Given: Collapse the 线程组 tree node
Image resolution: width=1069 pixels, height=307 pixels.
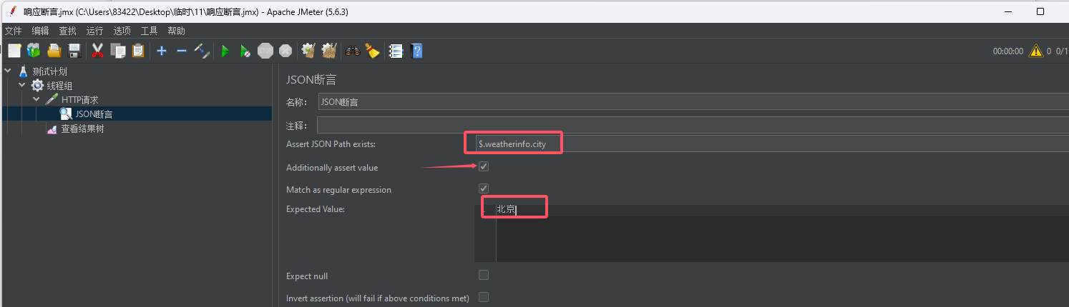Looking at the screenshot, I should point(22,86).
